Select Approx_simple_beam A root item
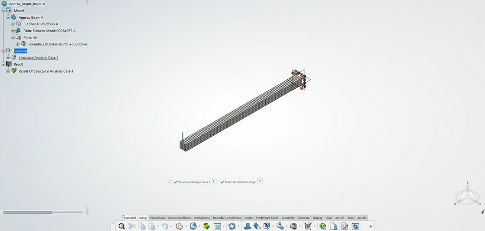This screenshot has height=231, width=485. (27, 4)
